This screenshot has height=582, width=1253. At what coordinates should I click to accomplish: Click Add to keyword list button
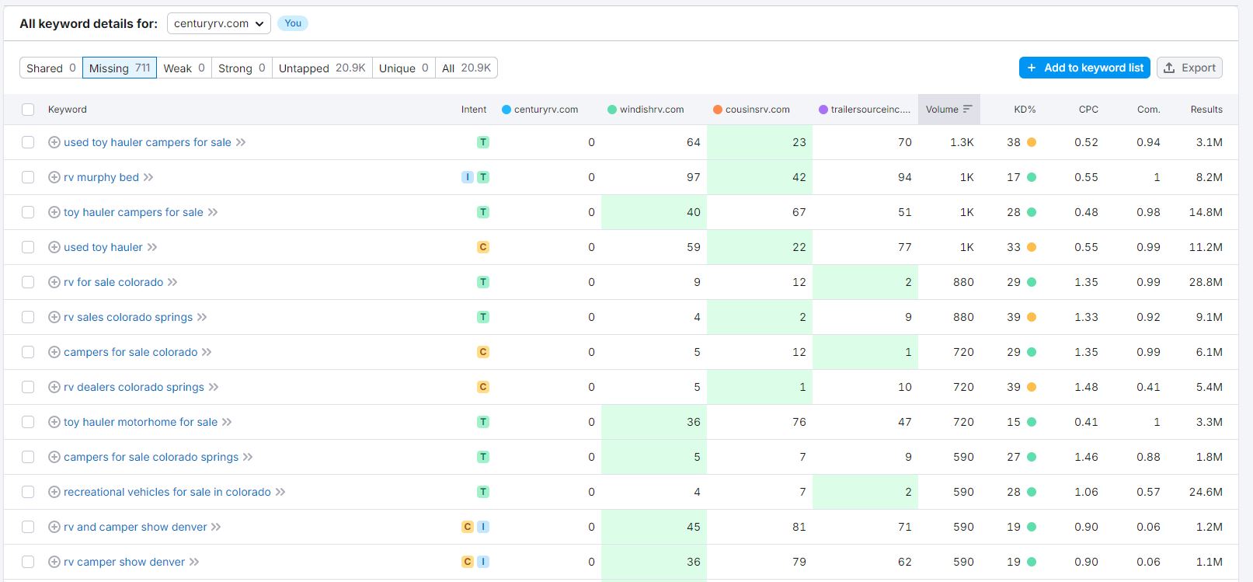coord(1084,68)
